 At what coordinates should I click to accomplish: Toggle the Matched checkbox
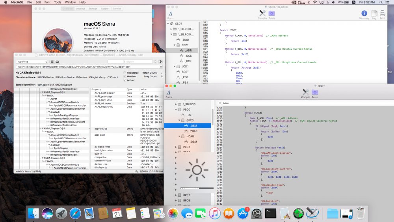tap(125, 76)
